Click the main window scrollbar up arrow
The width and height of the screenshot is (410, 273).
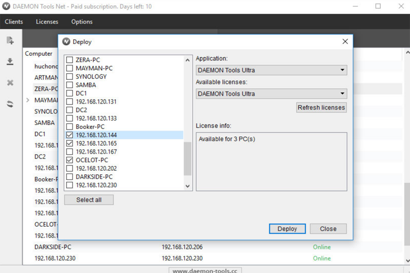click(407, 53)
